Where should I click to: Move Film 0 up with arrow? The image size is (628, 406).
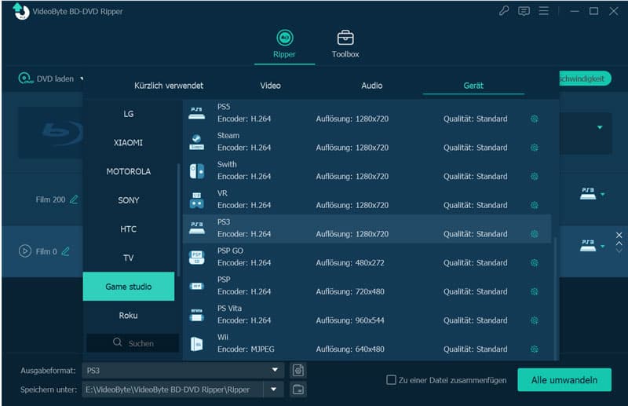(x=619, y=243)
